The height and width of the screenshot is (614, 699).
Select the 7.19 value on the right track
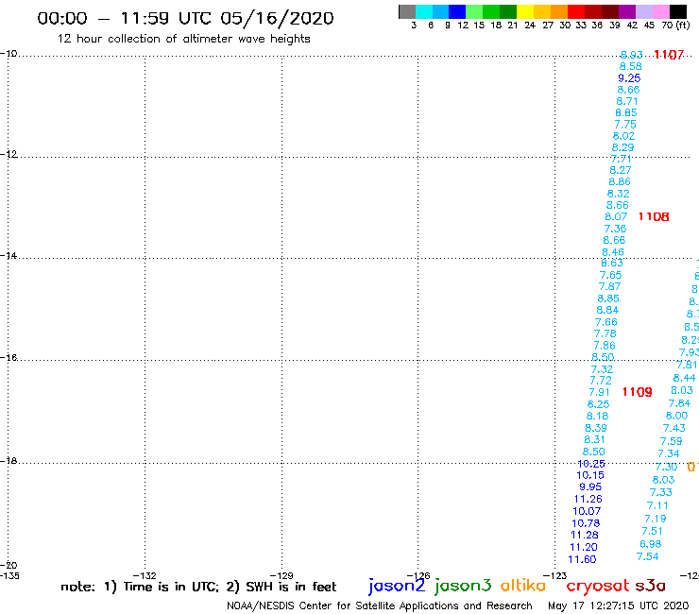click(x=656, y=519)
